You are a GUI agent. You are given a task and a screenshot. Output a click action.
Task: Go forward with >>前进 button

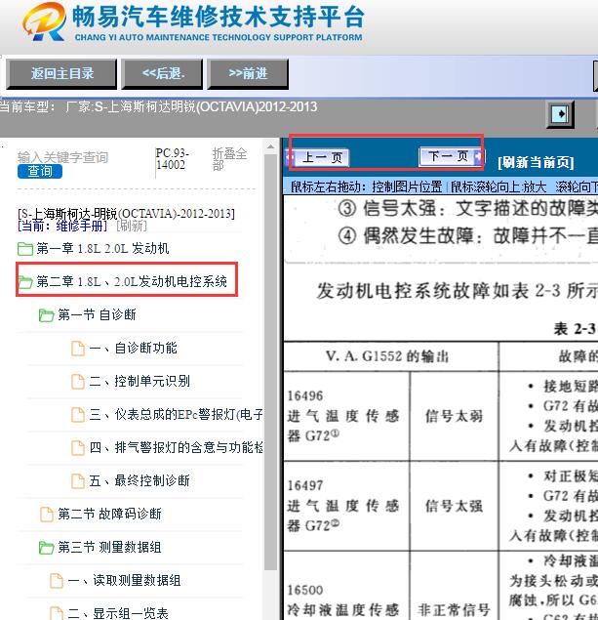[x=248, y=74]
